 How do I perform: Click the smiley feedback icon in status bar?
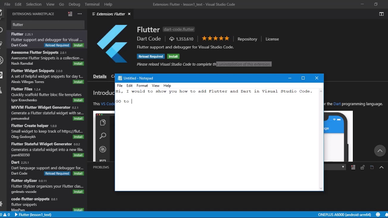[377, 215]
